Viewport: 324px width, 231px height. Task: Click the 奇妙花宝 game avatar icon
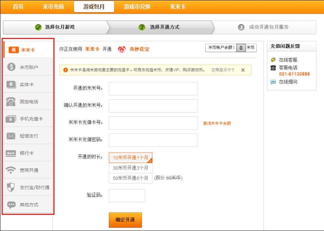click(122, 49)
